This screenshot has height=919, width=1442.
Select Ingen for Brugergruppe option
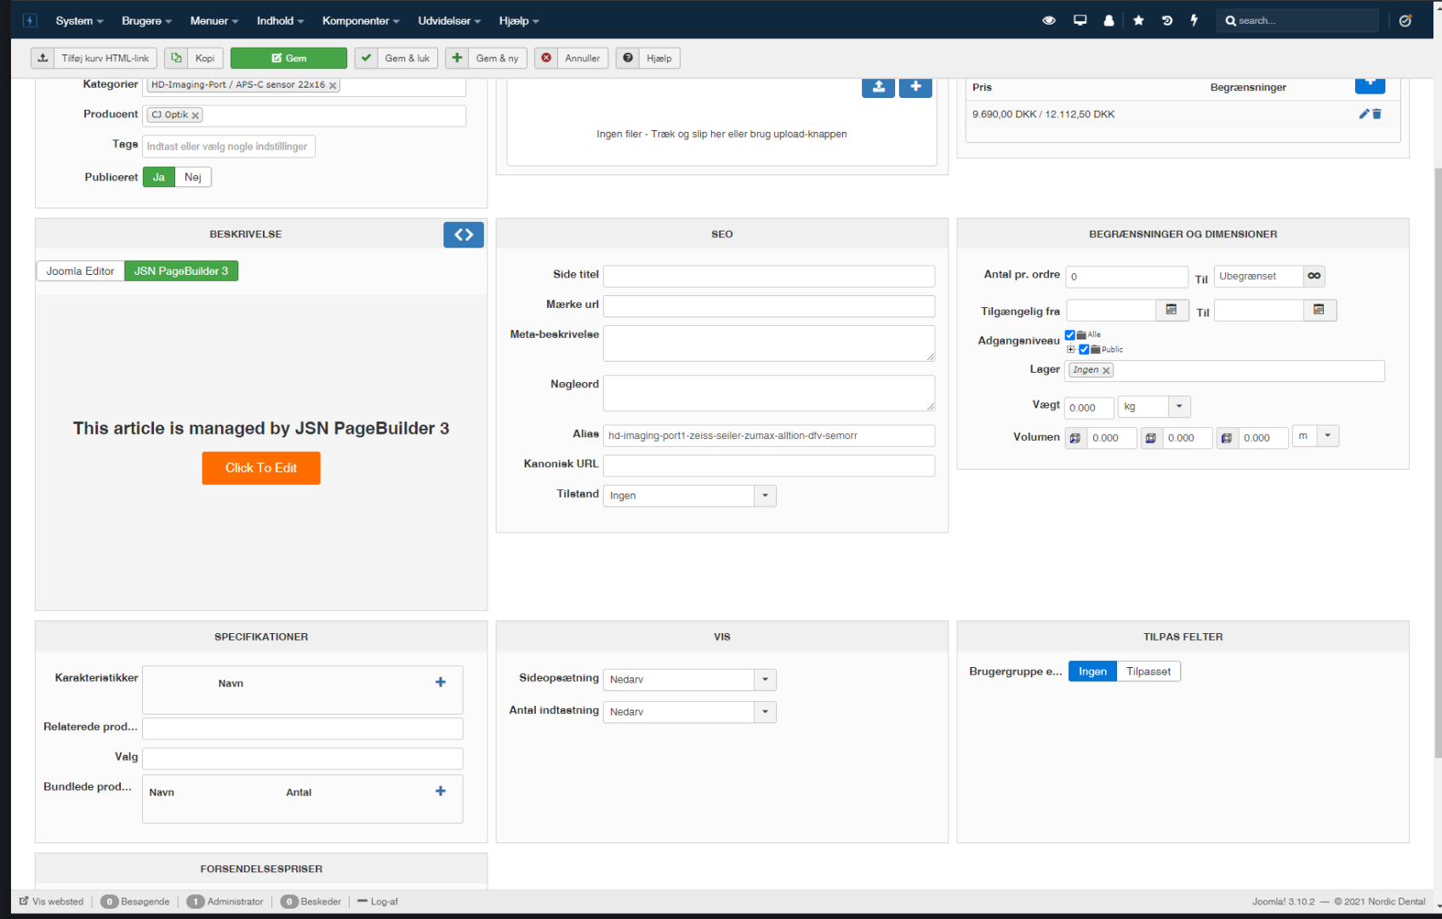coord(1092,671)
